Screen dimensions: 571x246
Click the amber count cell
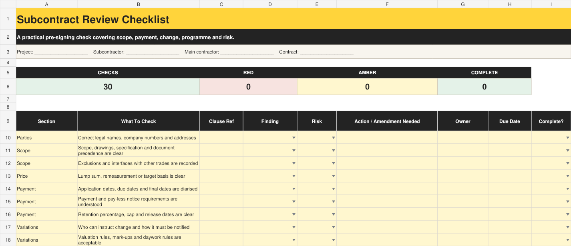(x=367, y=87)
